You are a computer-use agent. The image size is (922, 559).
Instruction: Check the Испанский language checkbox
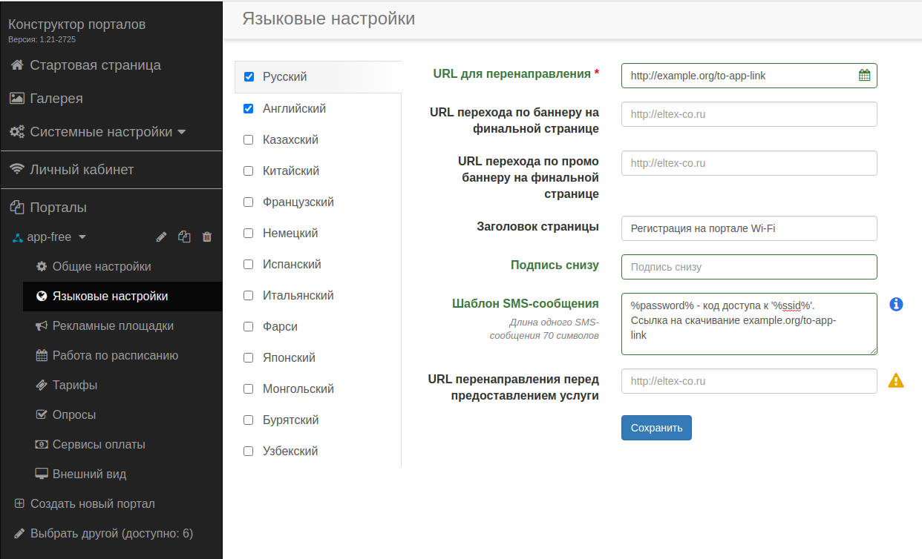[x=249, y=265]
